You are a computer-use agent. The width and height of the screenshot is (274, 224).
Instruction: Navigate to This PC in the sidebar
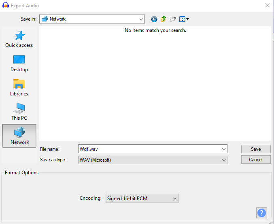click(19, 112)
